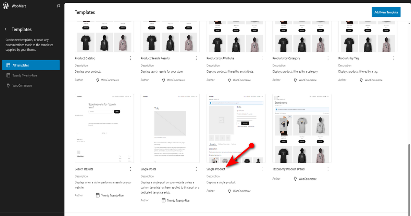Click the text 'Displays a single product.'
The height and width of the screenshot is (216, 411).
(x=221, y=182)
